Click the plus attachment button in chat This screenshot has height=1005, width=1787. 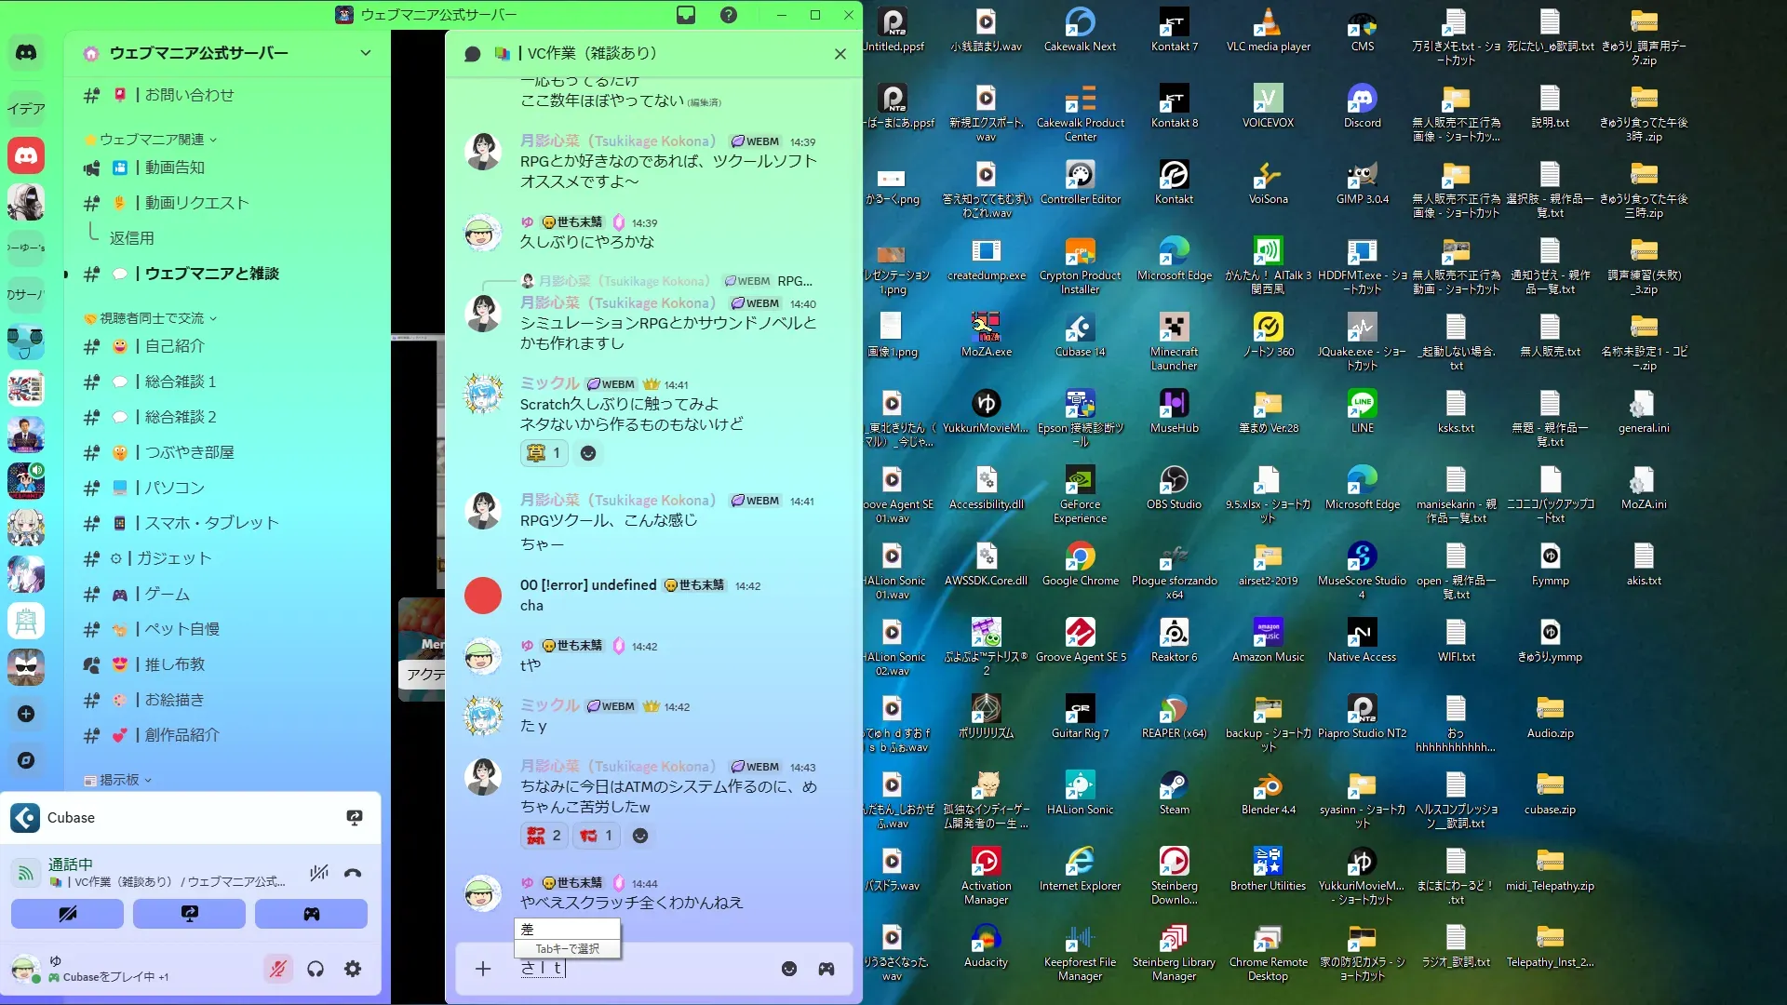coord(483,969)
